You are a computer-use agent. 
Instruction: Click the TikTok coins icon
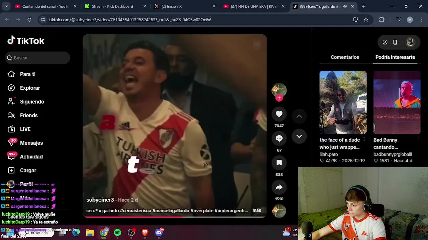click(x=385, y=42)
